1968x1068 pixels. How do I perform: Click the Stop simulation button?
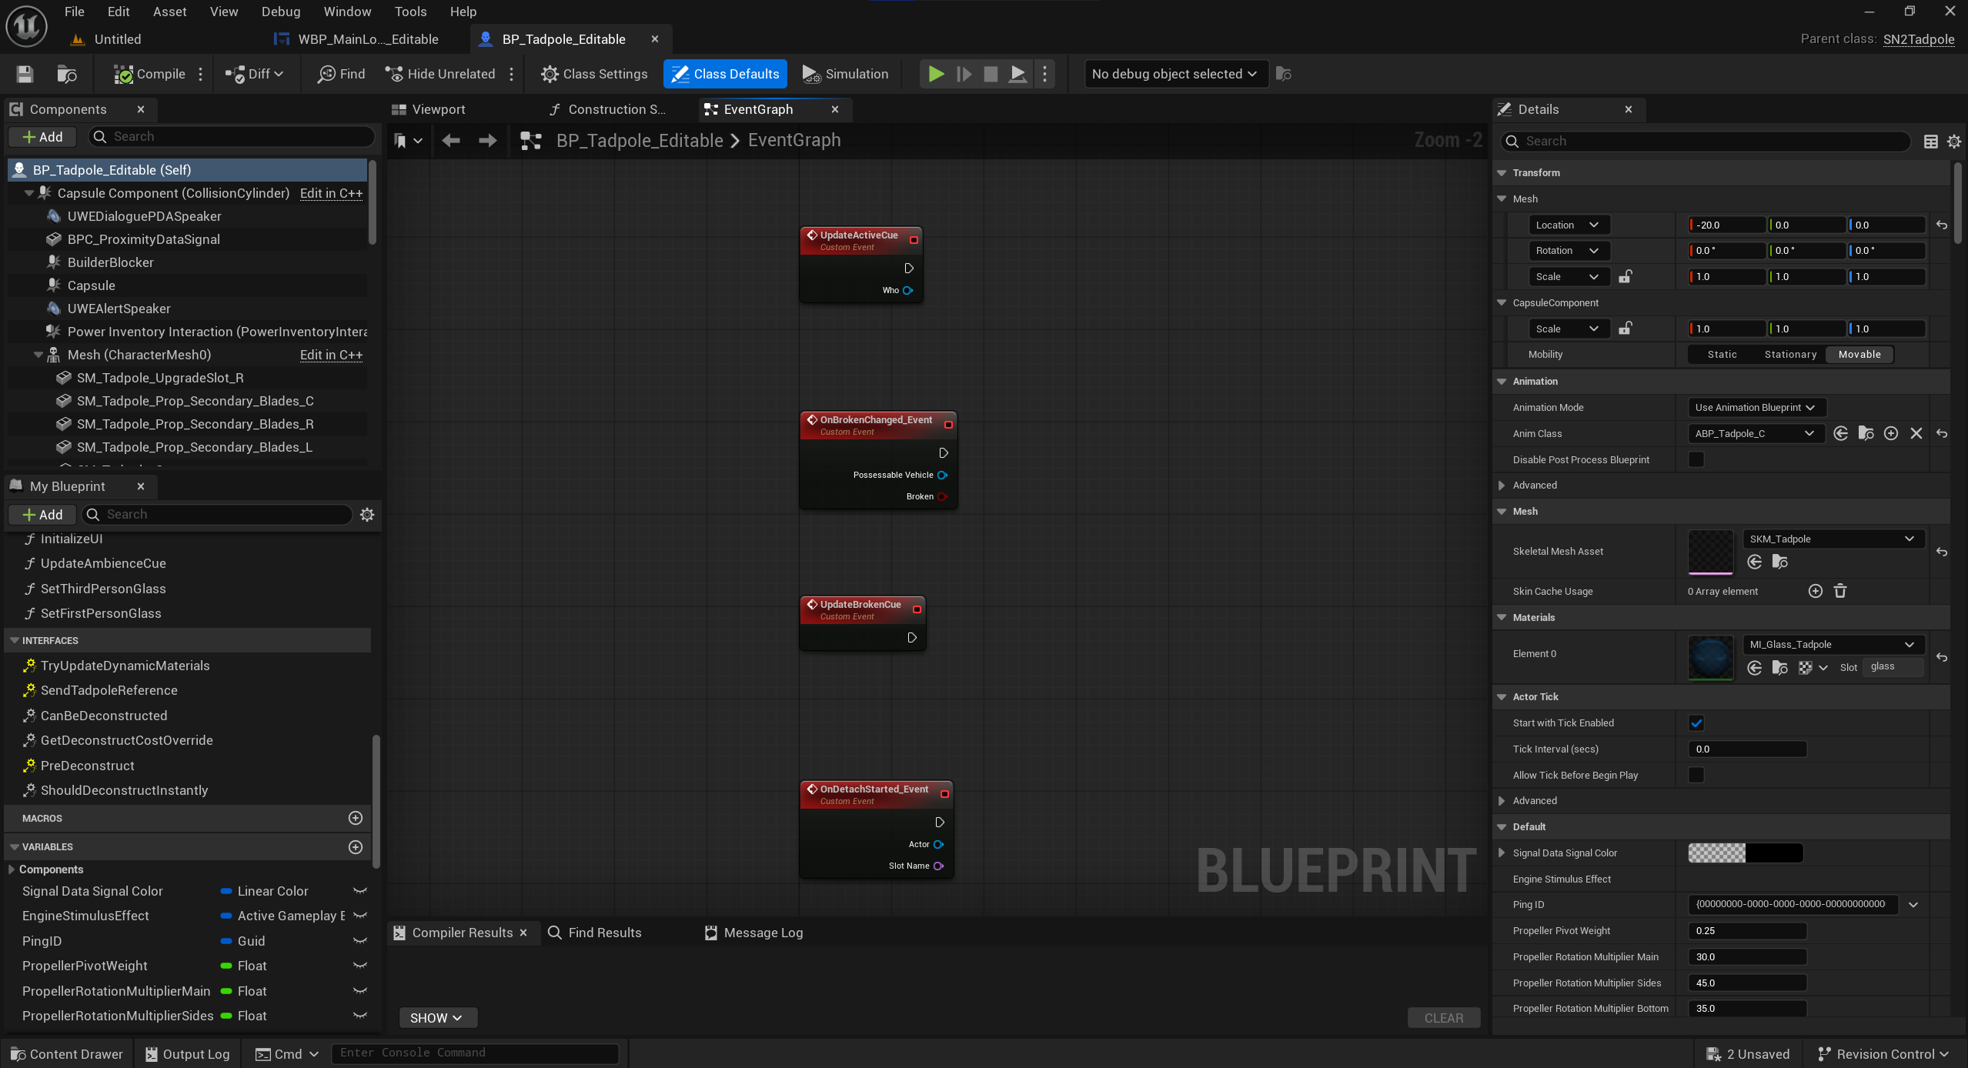click(991, 74)
